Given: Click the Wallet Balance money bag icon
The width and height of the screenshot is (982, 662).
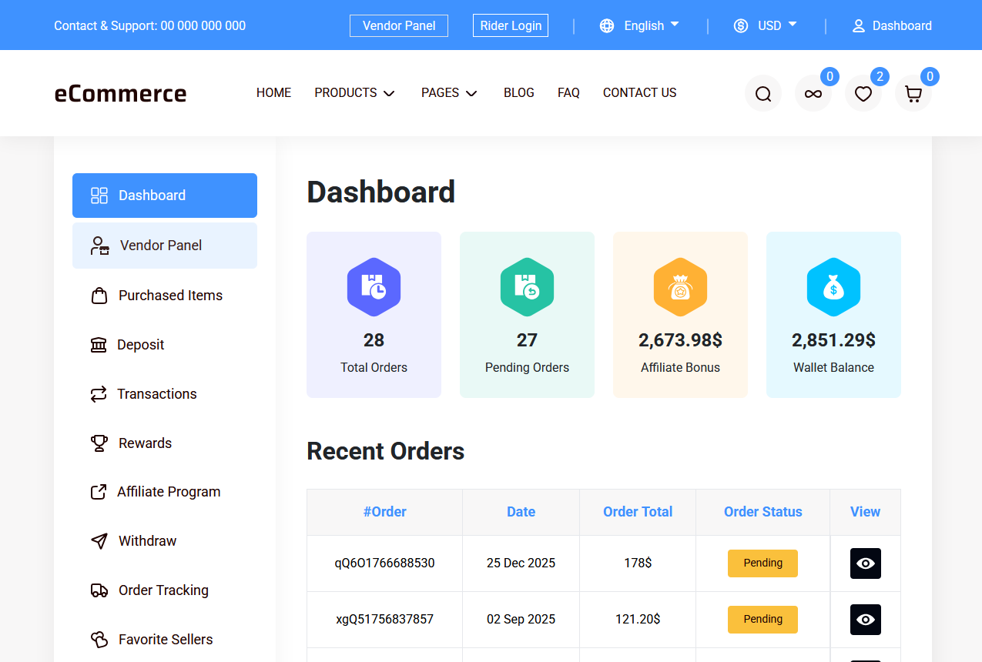Looking at the screenshot, I should tap(833, 287).
